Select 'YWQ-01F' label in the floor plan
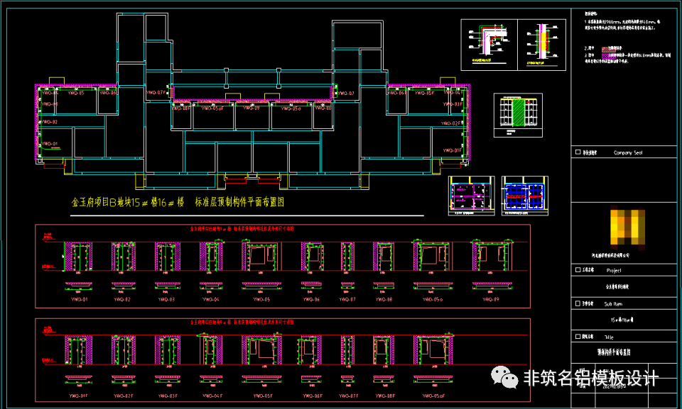682x409 pixels. point(452,150)
